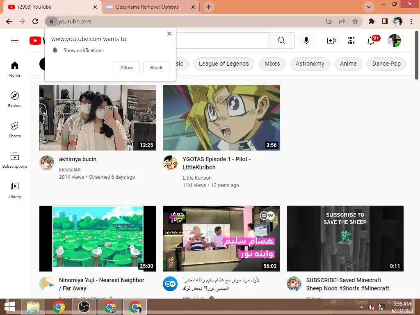The height and width of the screenshot is (315, 420).
Task: Close the Deadname Remover Options tab
Action: point(193,7)
